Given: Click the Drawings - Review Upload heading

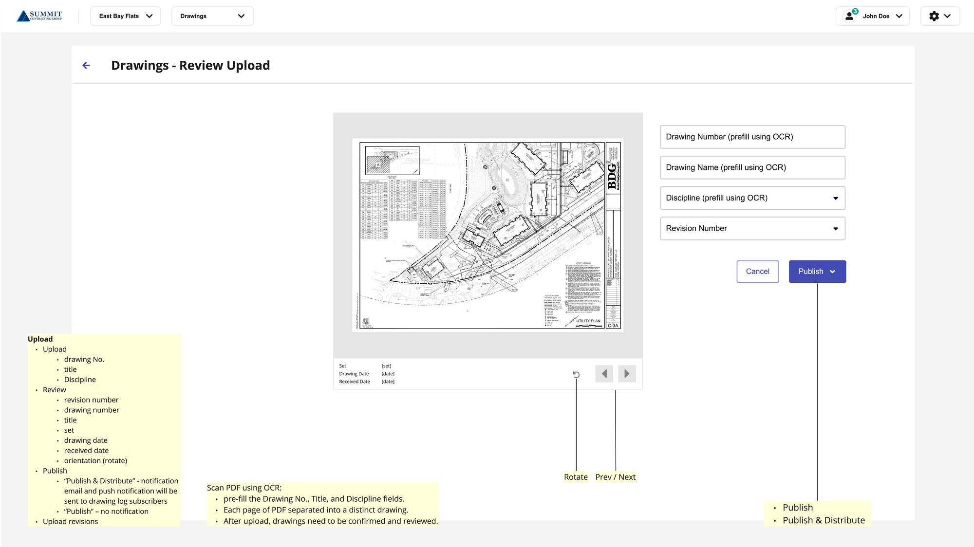Looking at the screenshot, I should (190, 65).
